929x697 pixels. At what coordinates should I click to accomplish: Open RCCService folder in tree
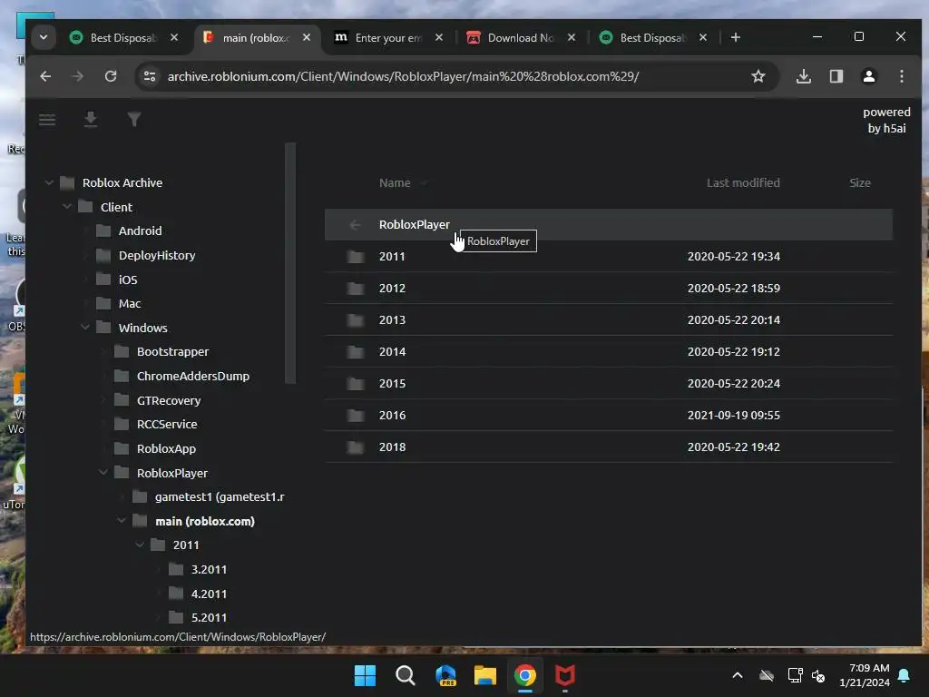(167, 424)
